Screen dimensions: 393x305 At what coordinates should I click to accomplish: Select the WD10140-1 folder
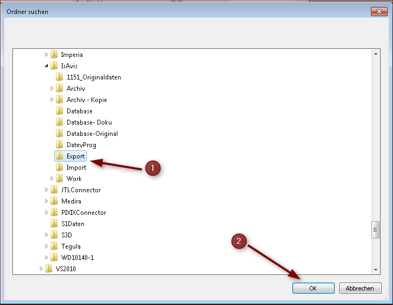(77, 258)
